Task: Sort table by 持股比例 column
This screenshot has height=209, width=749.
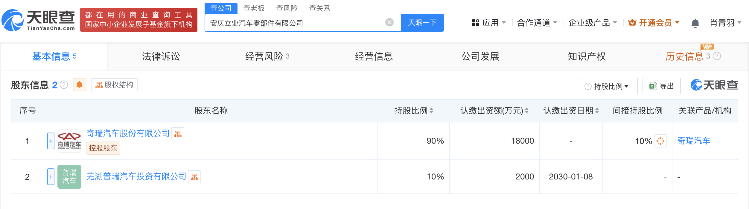Action: click(x=431, y=111)
